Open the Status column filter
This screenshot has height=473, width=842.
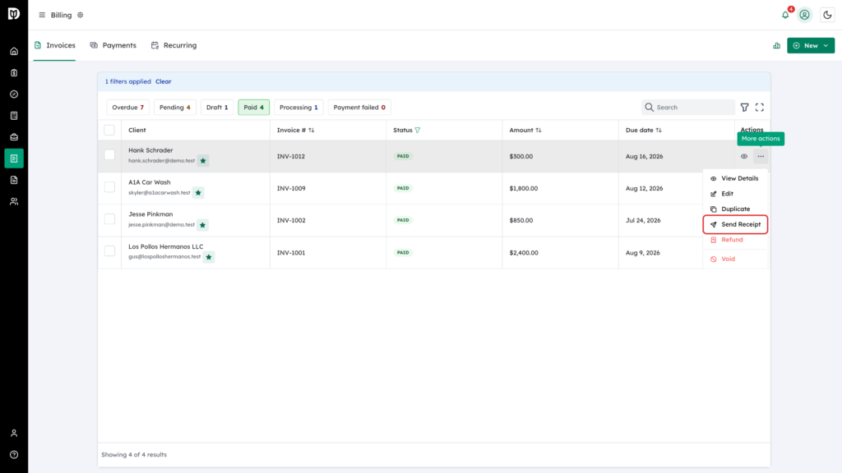click(418, 130)
